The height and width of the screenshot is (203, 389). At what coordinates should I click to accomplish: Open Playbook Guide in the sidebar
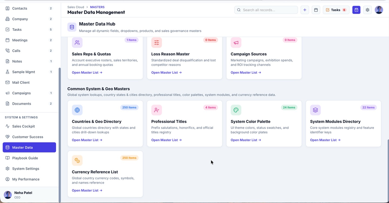[29, 158]
